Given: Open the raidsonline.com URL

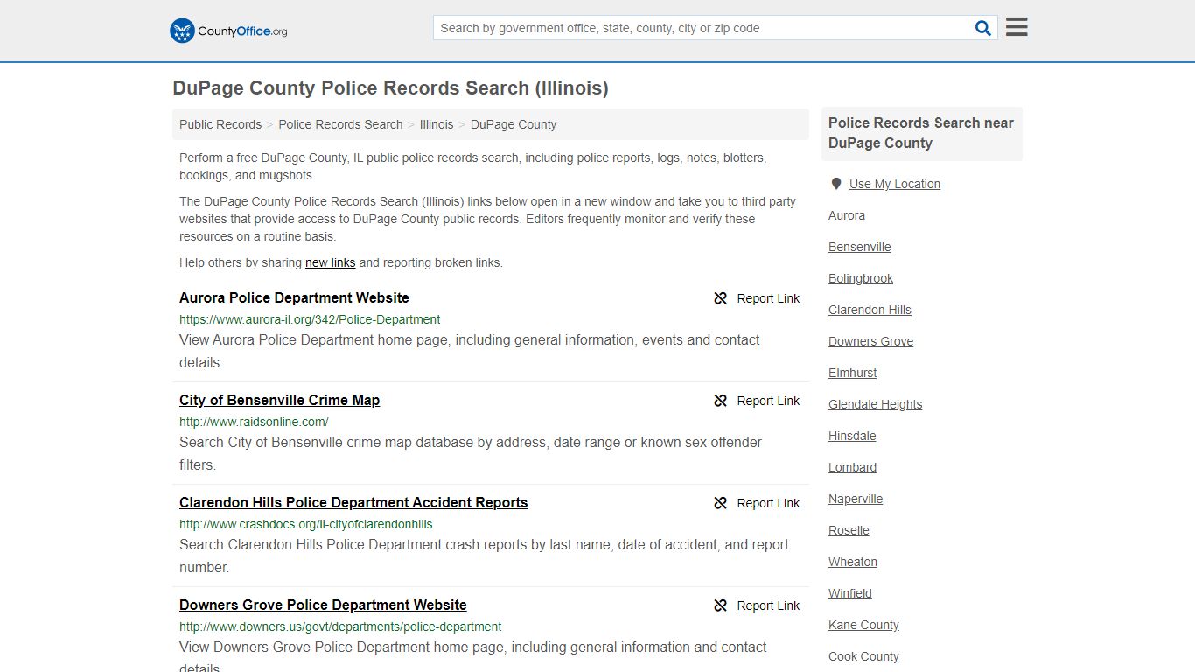Looking at the screenshot, I should (x=254, y=422).
